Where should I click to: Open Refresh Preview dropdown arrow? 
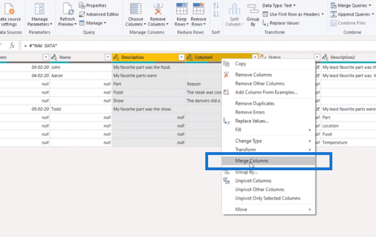75,24
